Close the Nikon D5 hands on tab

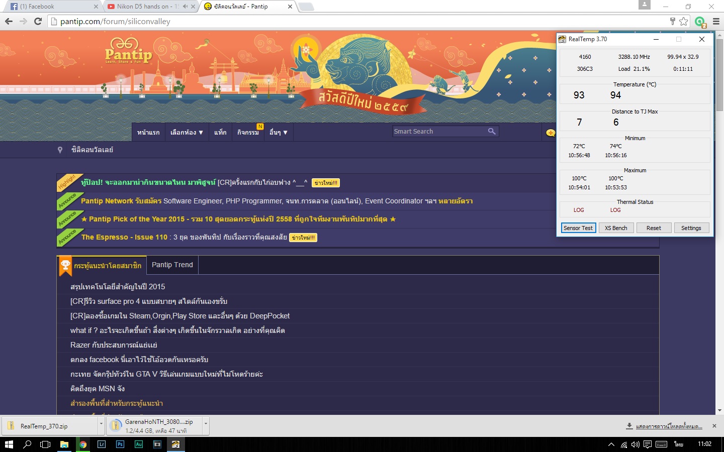pyautogui.click(x=193, y=7)
